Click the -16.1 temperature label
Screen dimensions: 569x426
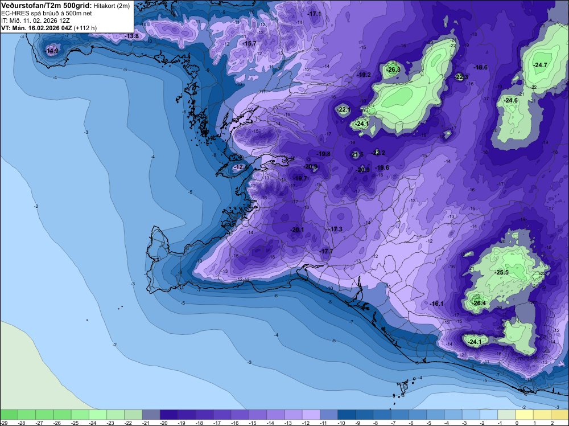click(436, 304)
